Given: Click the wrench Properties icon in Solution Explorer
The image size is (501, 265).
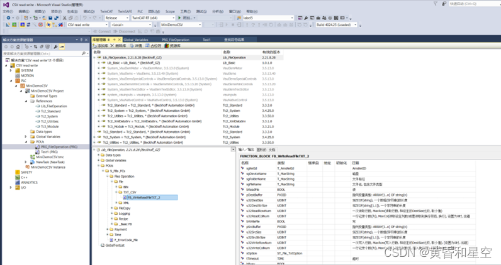Looking at the screenshot, I should coord(55,47).
